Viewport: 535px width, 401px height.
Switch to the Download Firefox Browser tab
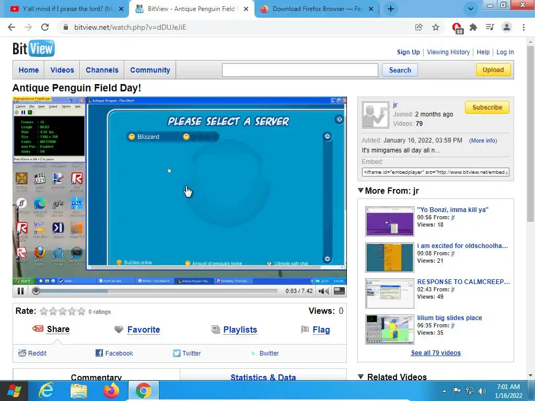coord(317,9)
